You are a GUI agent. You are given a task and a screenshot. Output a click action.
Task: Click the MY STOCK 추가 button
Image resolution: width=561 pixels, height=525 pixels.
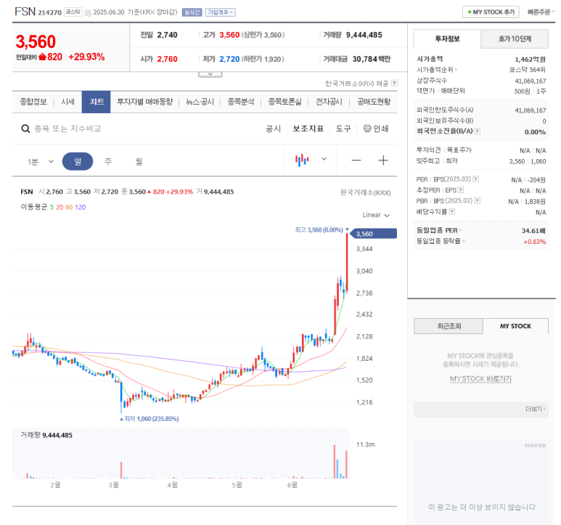[x=491, y=12]
